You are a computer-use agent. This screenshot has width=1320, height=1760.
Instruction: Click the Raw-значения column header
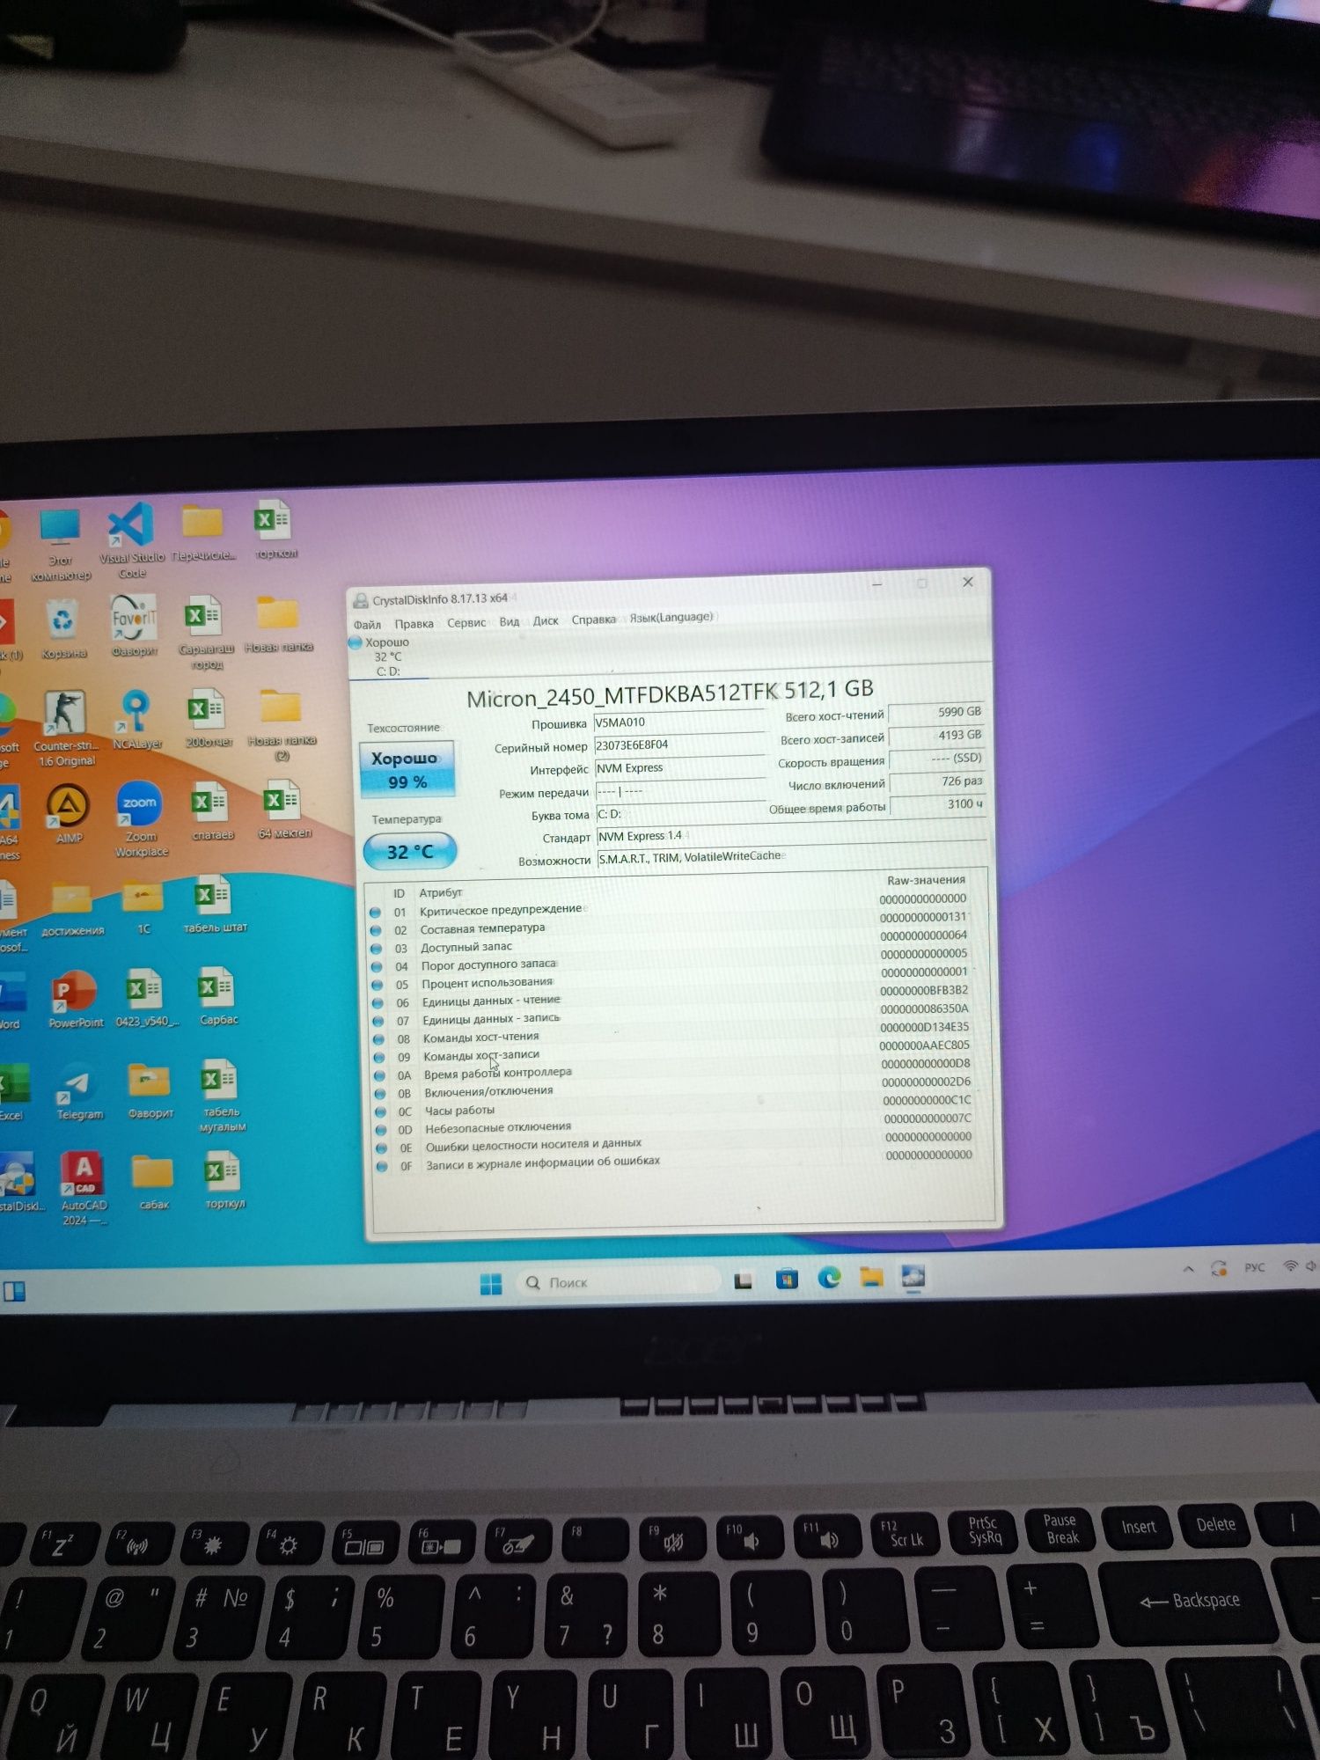click(x=926, y=880)
